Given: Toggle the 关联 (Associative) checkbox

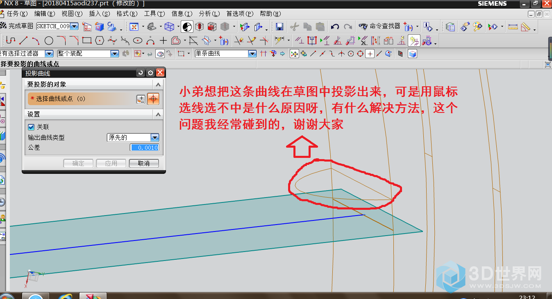Looking at the screenshot, I should [x=31, y=127].
